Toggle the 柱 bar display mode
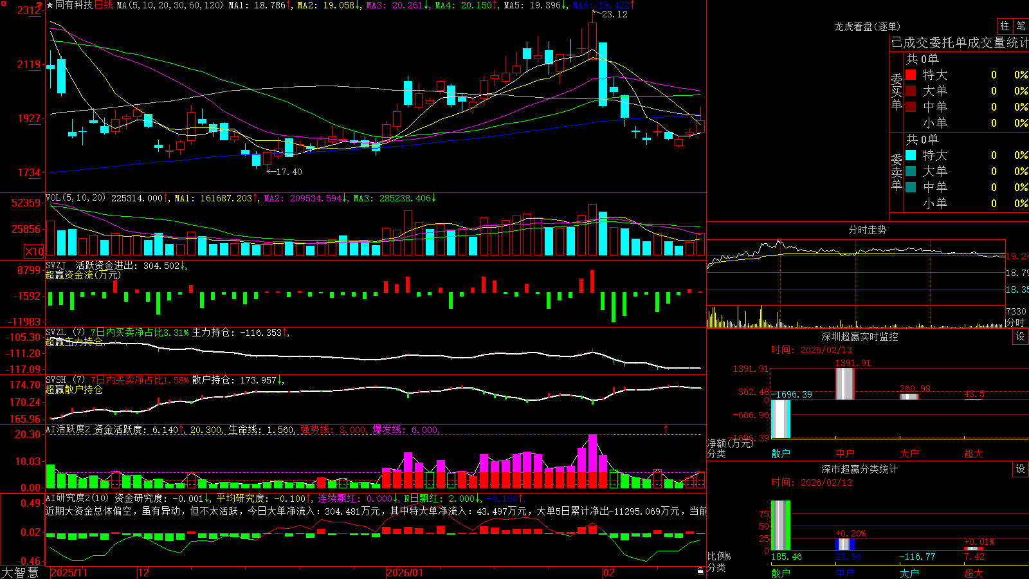 pos(1005,26)
